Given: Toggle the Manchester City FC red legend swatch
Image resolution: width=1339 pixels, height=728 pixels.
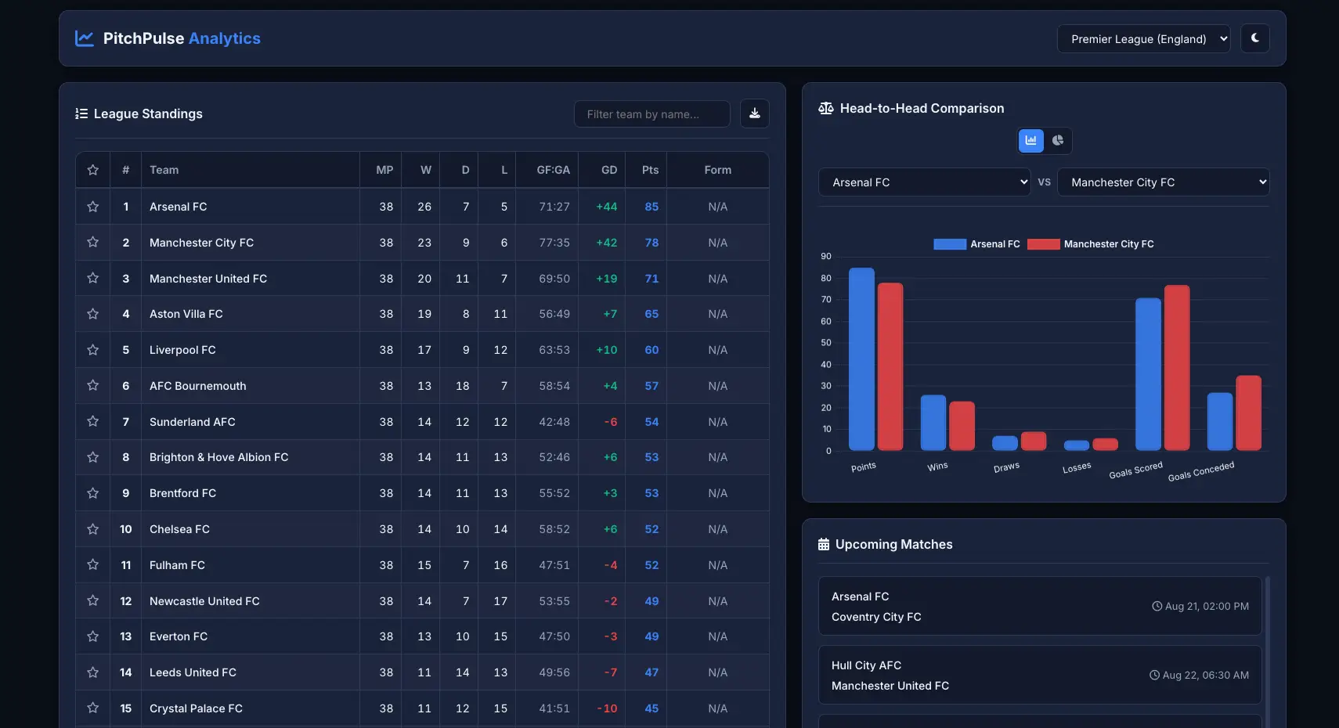Looking at the screenshot, I should click(1044, 244).
